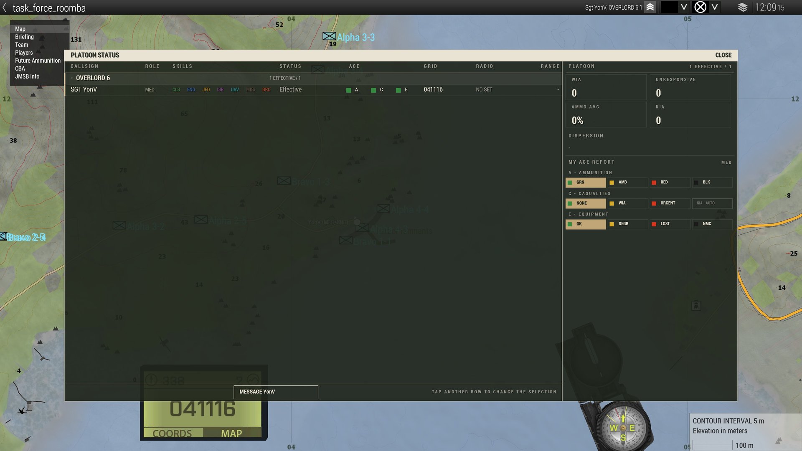Open the marker shape dropdown arrow
802x451 pixels.
tap(715, 7)
